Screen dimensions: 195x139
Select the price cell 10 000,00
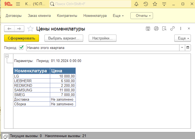point(63,76)
